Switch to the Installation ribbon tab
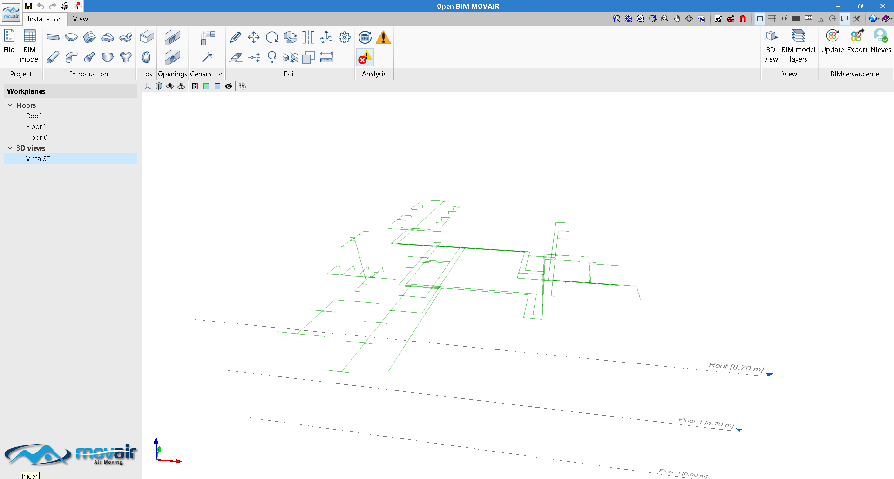 coord(45,19)
